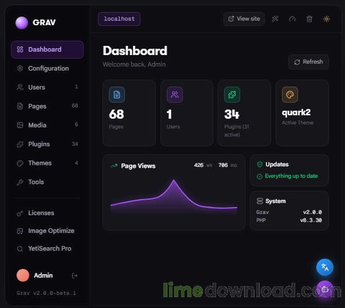Click the Grav v2.0.0-beta.1 version text
Screen dimensions: 345x308
click(46, 293)
